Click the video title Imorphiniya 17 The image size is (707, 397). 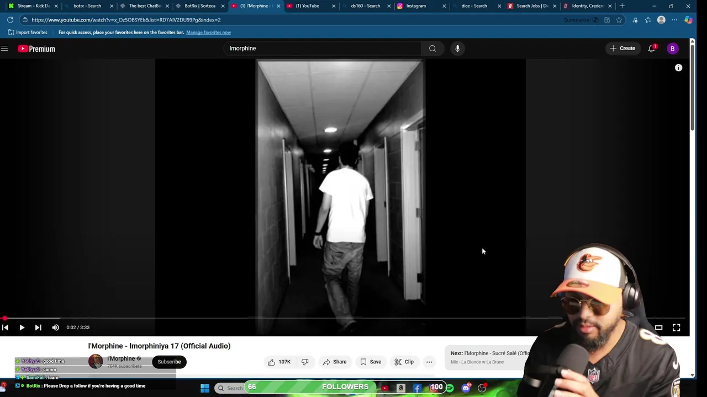click(159, 346)
